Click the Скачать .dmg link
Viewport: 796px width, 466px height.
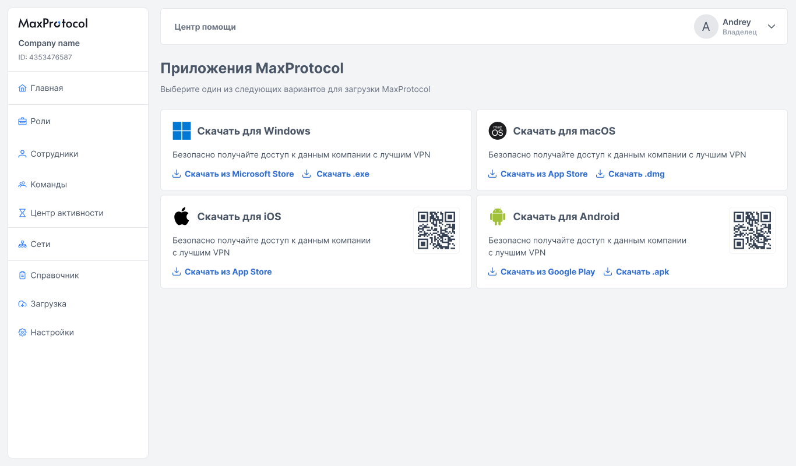pyautogui.click(x=636, y=174)
